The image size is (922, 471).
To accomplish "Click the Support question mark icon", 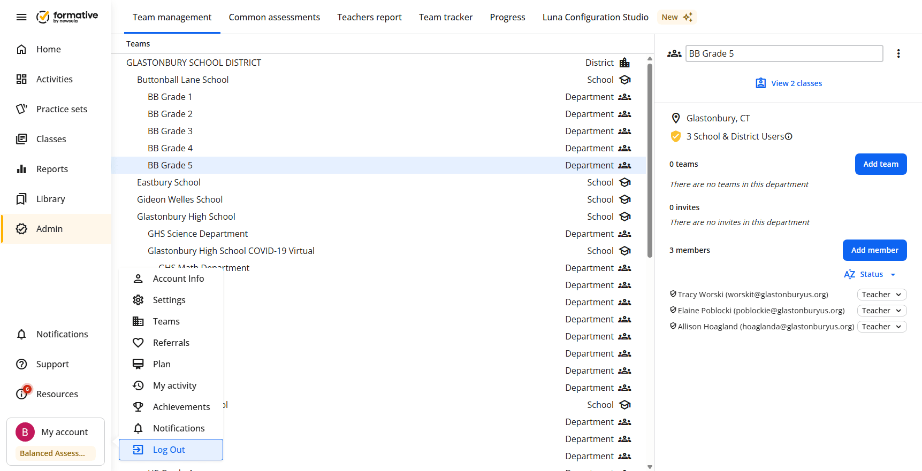I will (21, 364).
